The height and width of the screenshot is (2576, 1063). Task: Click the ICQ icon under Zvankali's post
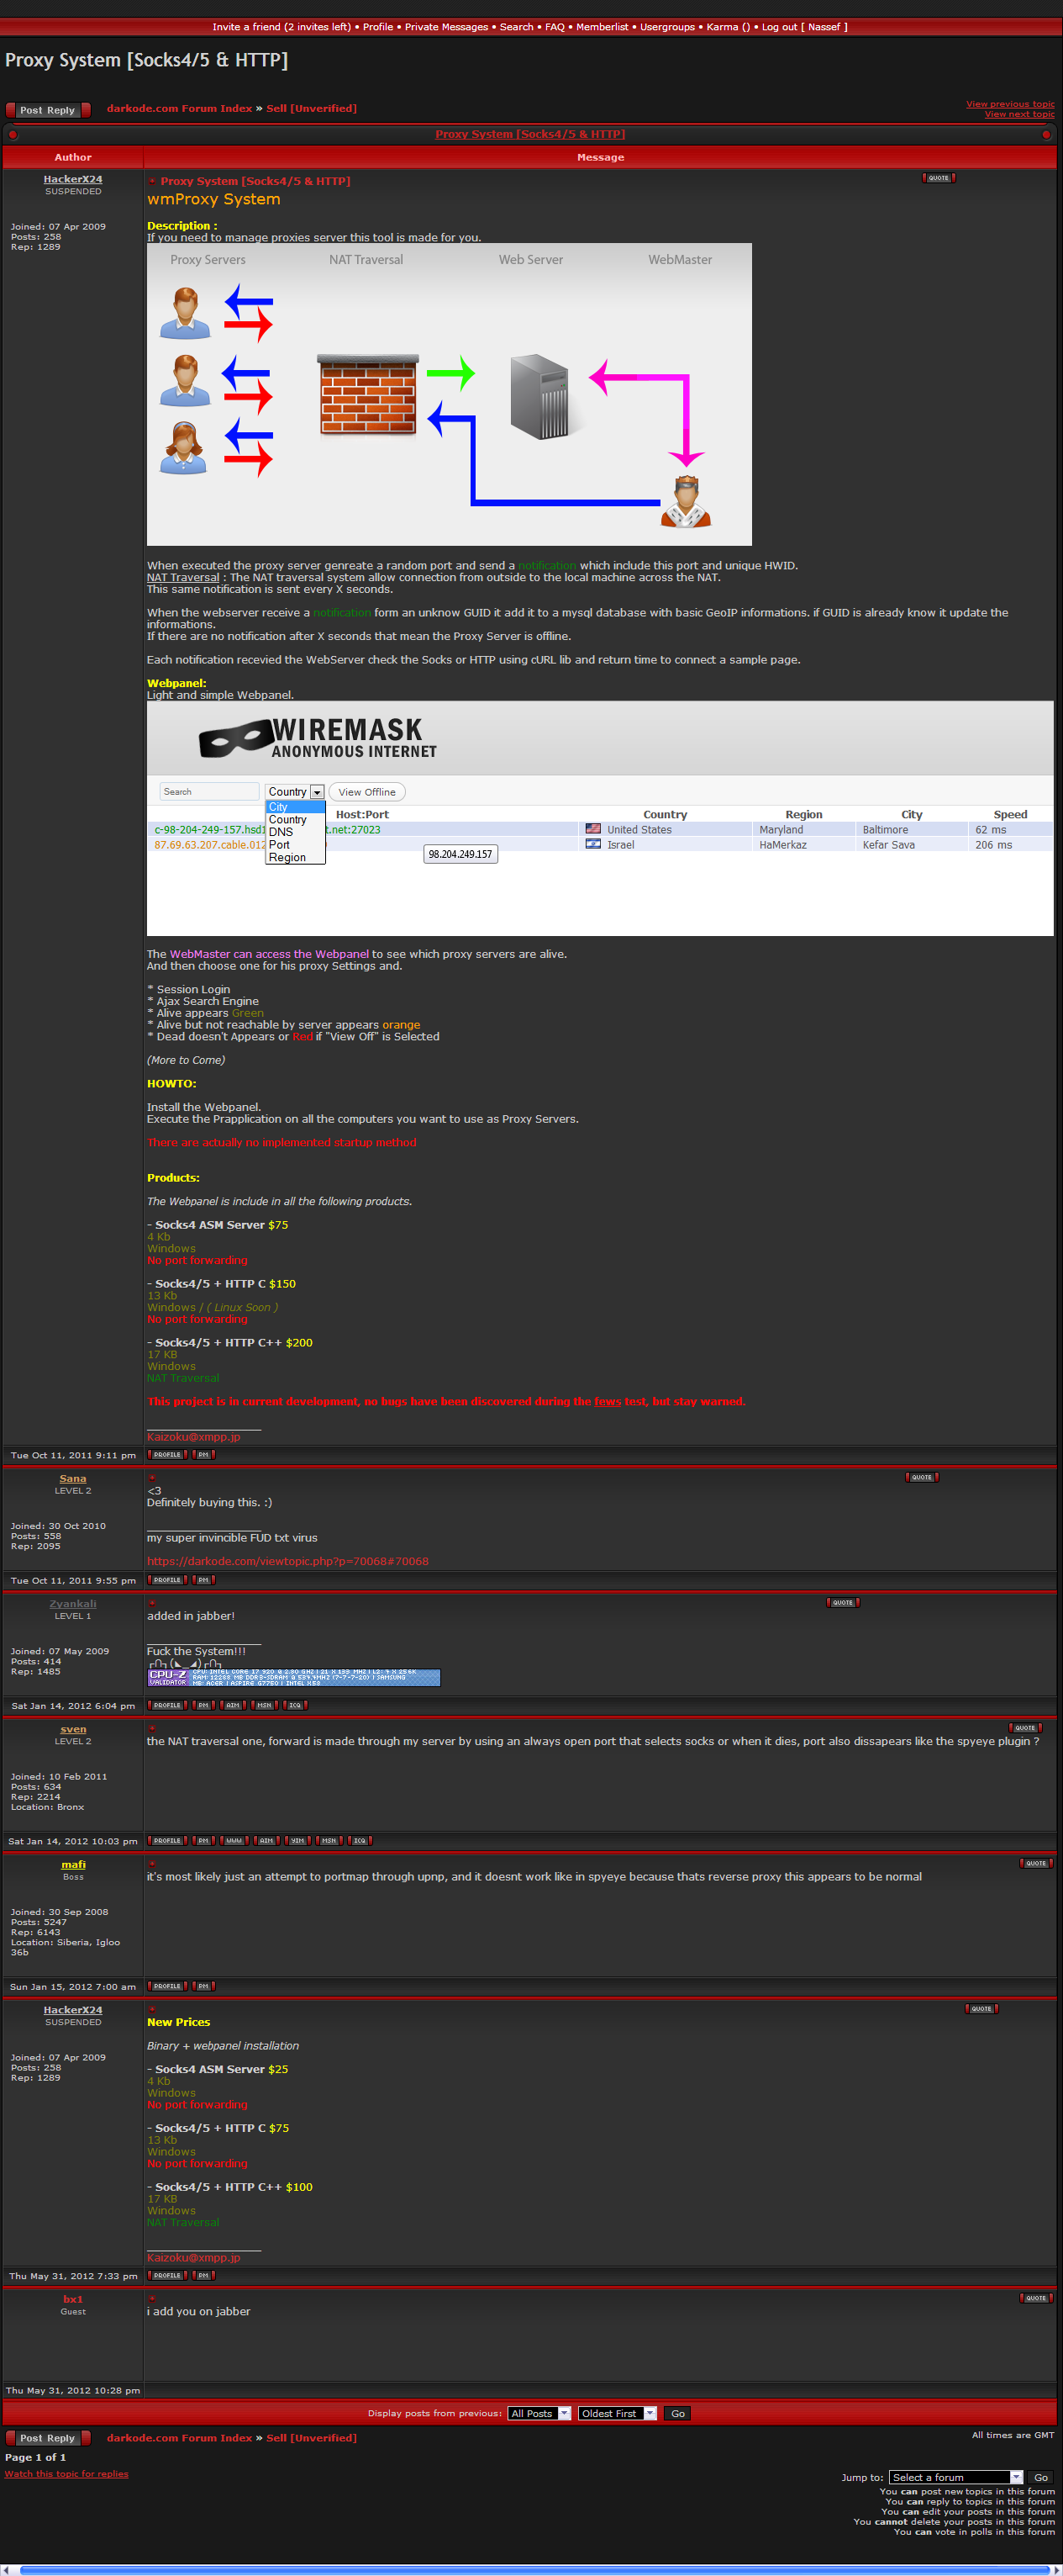(295, 1705)
